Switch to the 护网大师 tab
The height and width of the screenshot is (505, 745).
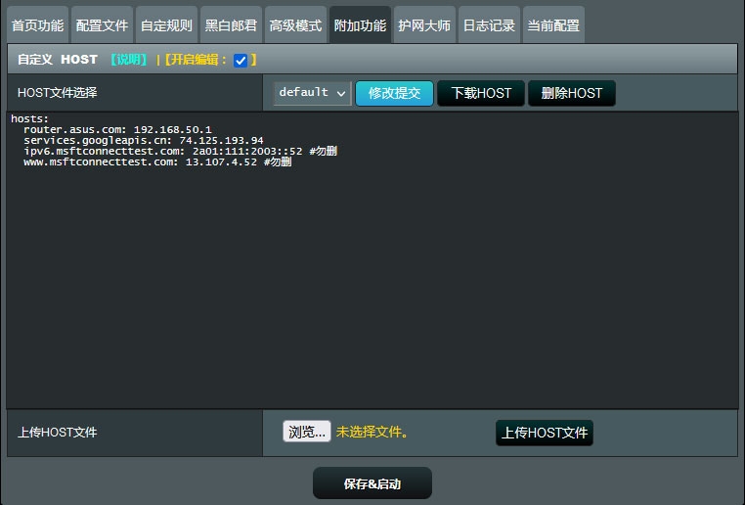click(x=424, y=25)
